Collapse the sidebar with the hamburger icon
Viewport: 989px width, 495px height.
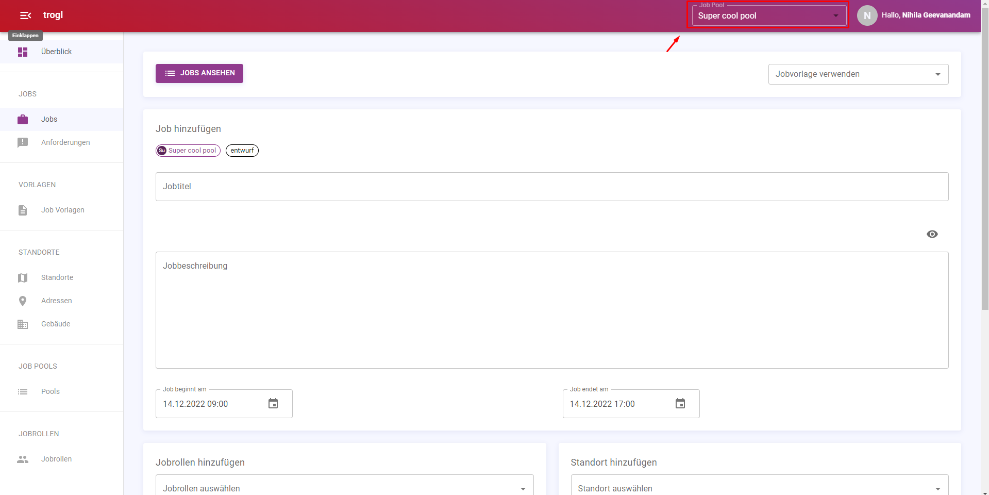click(x=25, y=15)
